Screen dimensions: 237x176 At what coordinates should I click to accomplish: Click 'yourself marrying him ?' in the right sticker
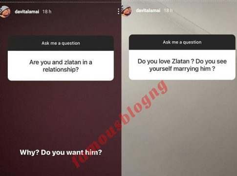(182, 69)
